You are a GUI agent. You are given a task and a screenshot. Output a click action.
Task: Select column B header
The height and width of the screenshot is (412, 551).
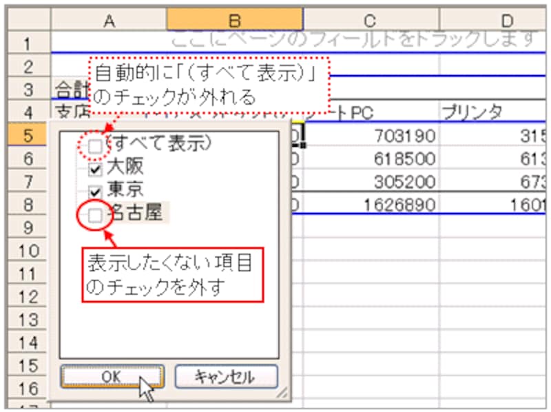pyautogui.click(x=235, y=21)
